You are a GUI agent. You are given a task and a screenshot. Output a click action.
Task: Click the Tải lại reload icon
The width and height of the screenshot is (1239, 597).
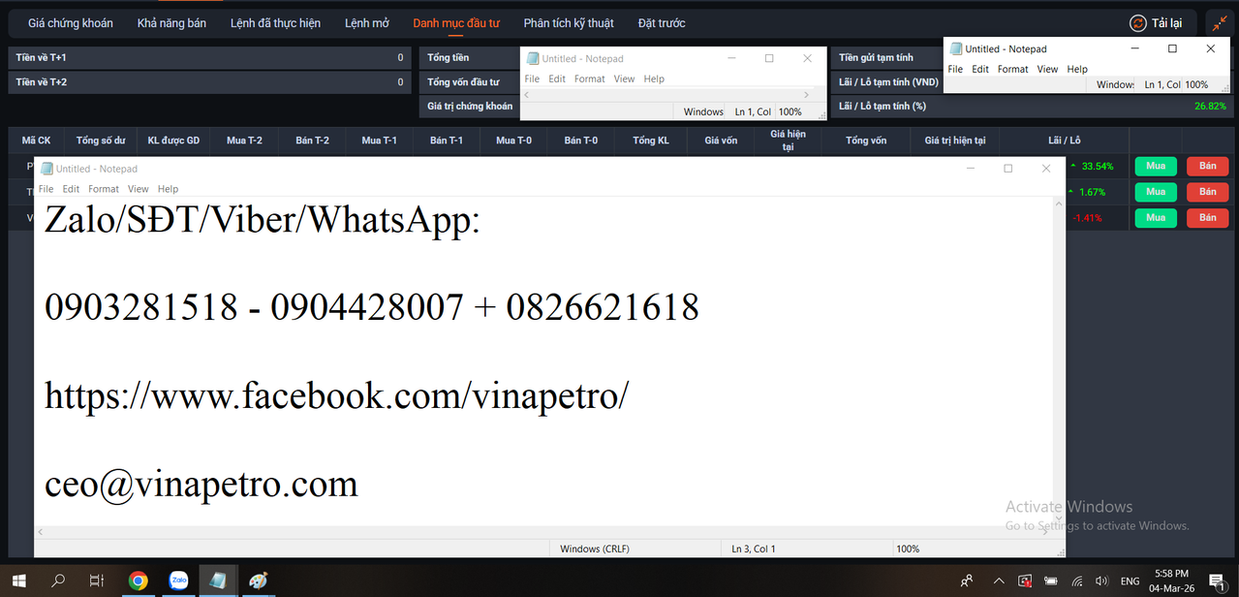(1138, 23)
